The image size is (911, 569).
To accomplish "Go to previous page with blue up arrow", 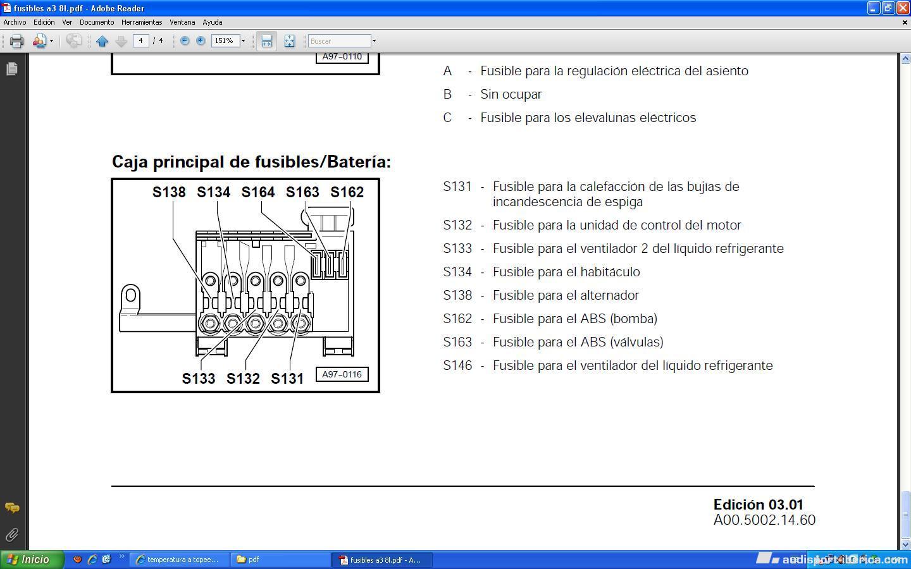I will tap(102, 41).
